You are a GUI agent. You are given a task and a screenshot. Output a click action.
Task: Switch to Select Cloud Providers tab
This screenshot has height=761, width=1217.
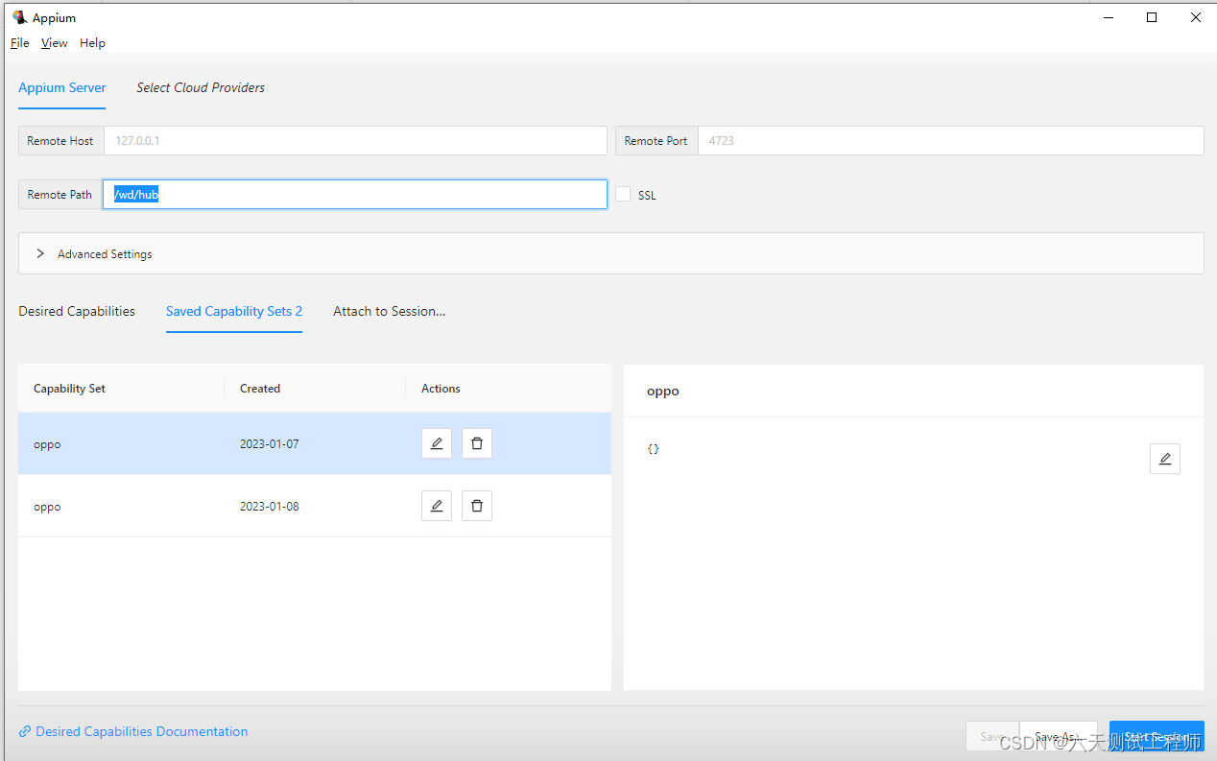point(201,87)
